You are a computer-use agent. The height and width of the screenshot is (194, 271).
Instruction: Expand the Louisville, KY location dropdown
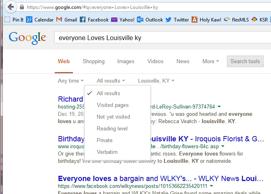pos(156,81)
